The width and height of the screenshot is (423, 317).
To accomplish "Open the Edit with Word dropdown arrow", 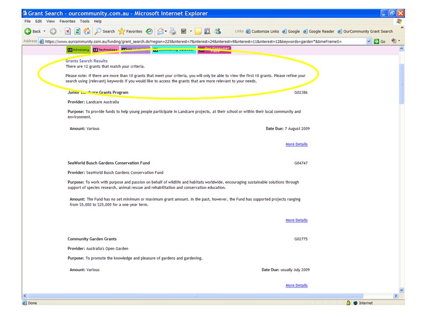I will click(191, 31).
